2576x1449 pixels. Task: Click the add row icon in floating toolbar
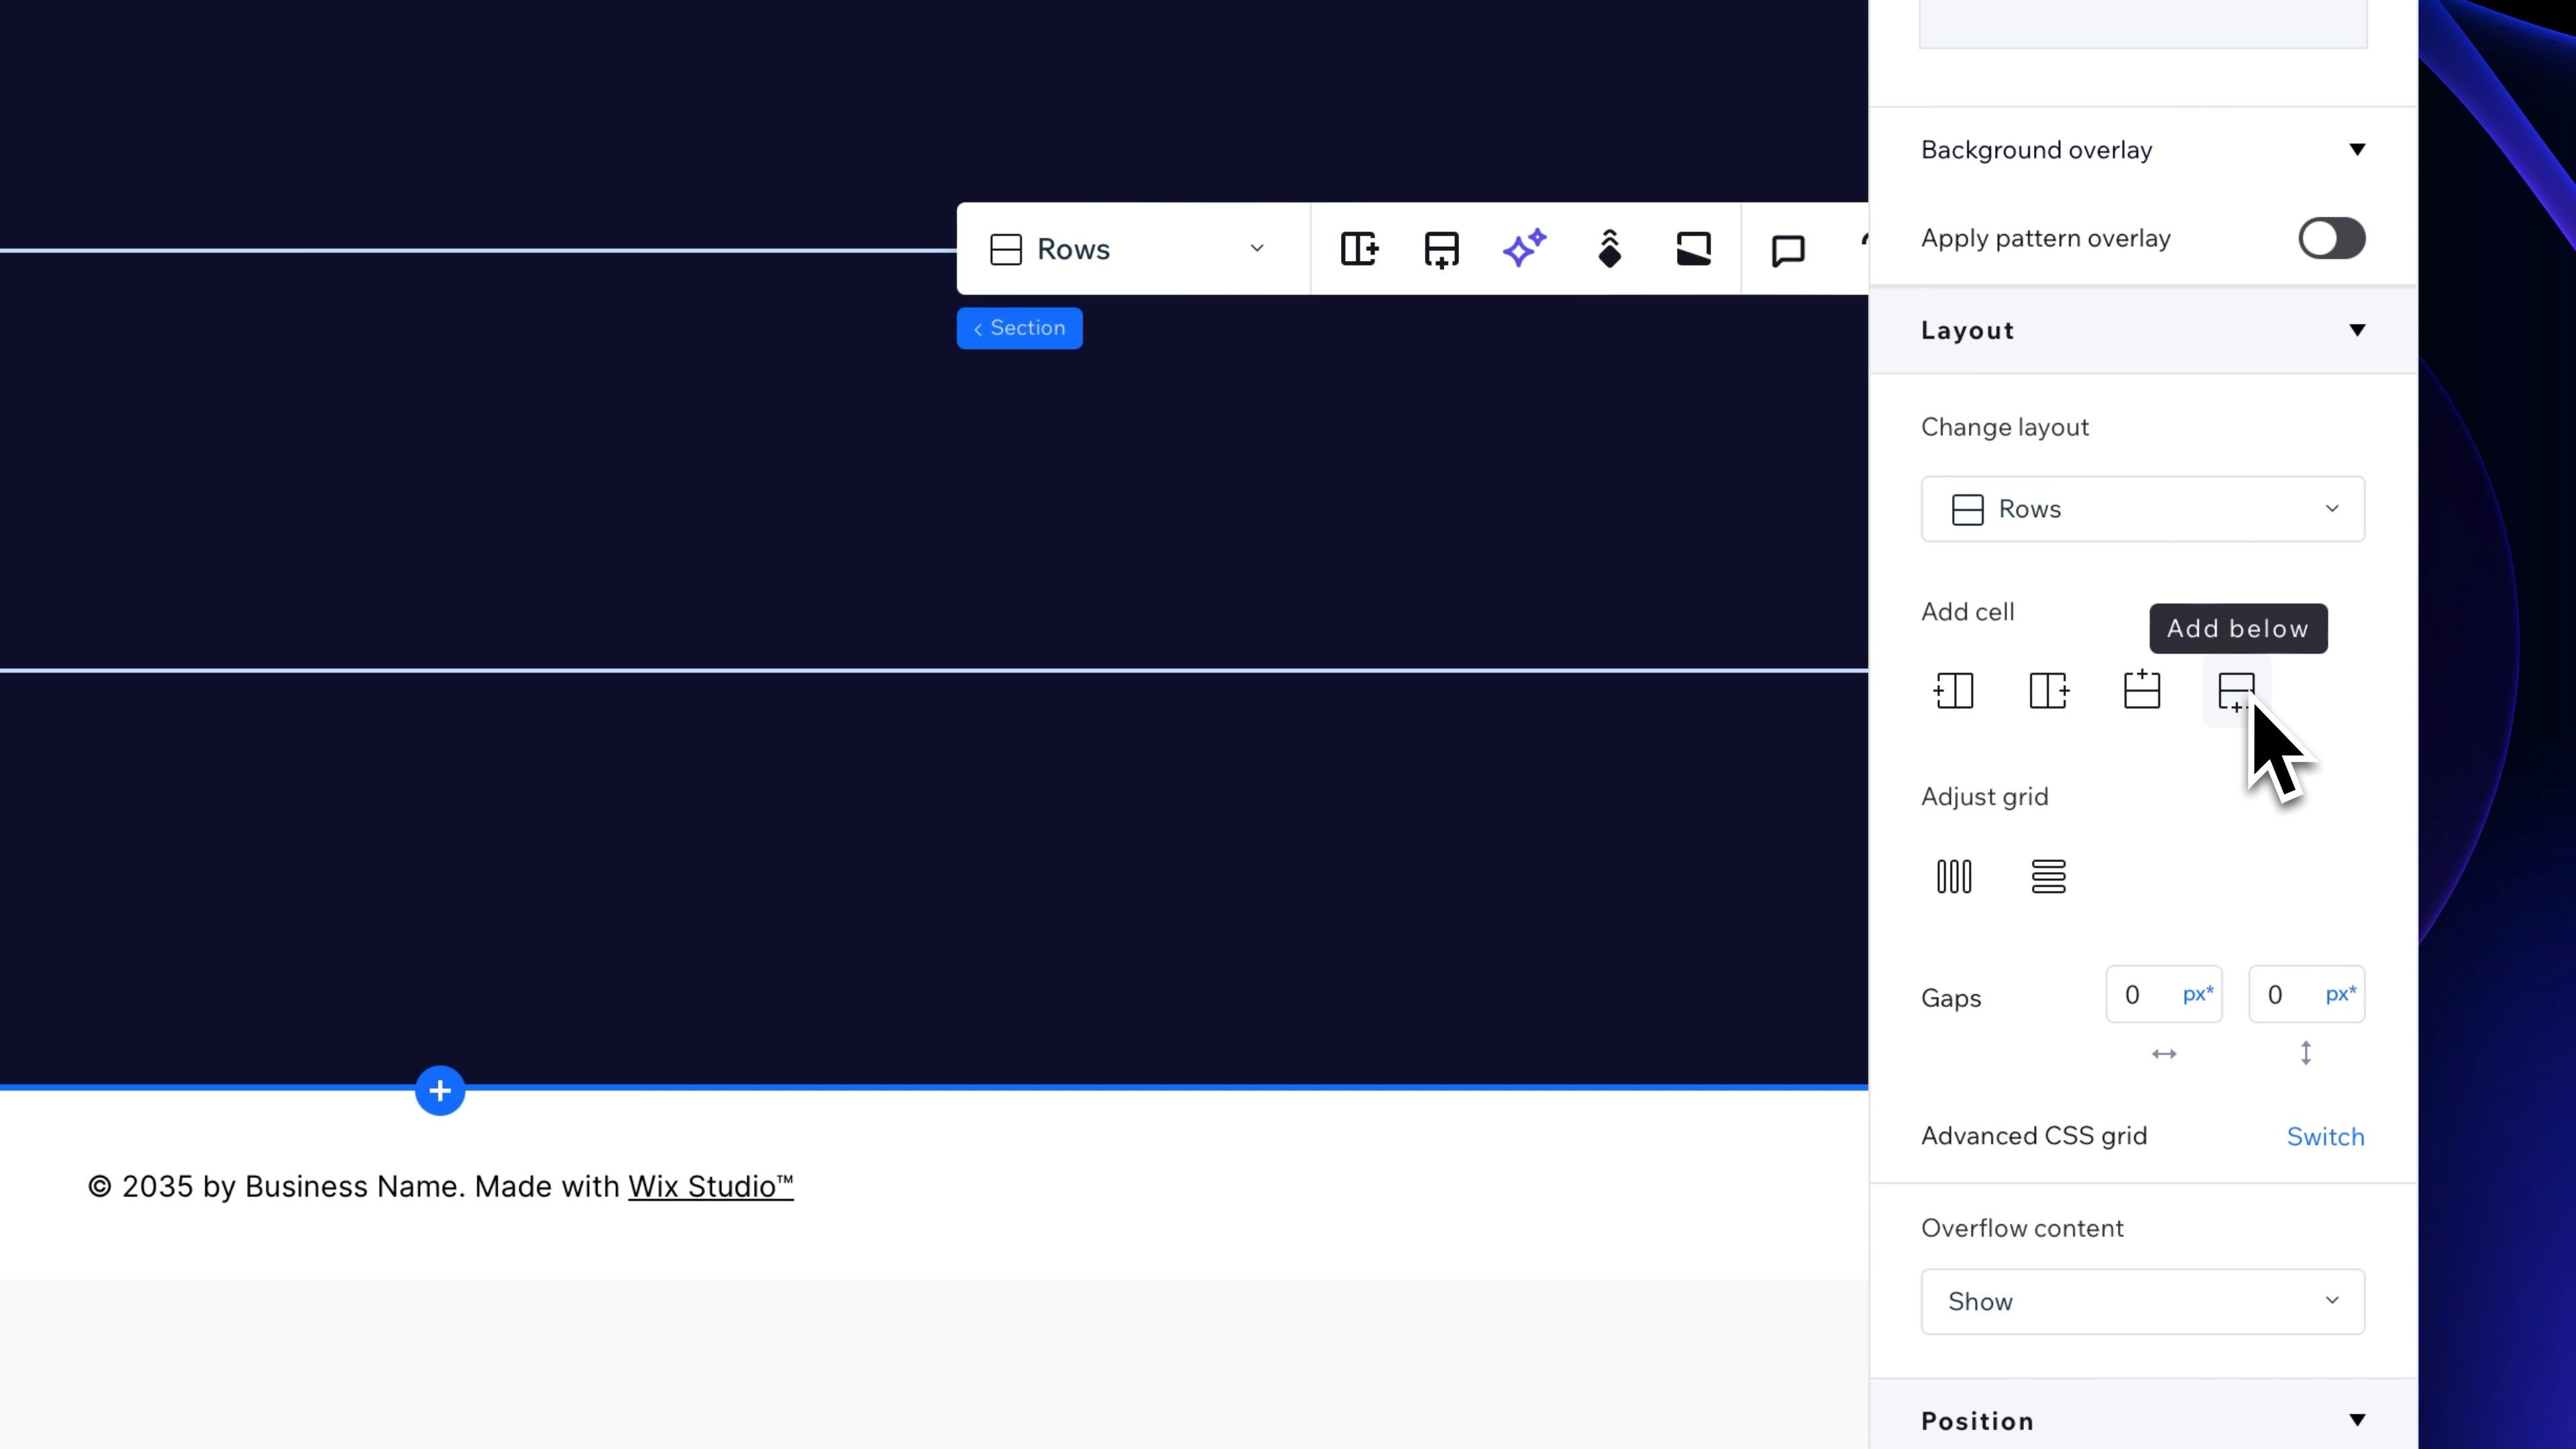click(x=1441, y=249)
